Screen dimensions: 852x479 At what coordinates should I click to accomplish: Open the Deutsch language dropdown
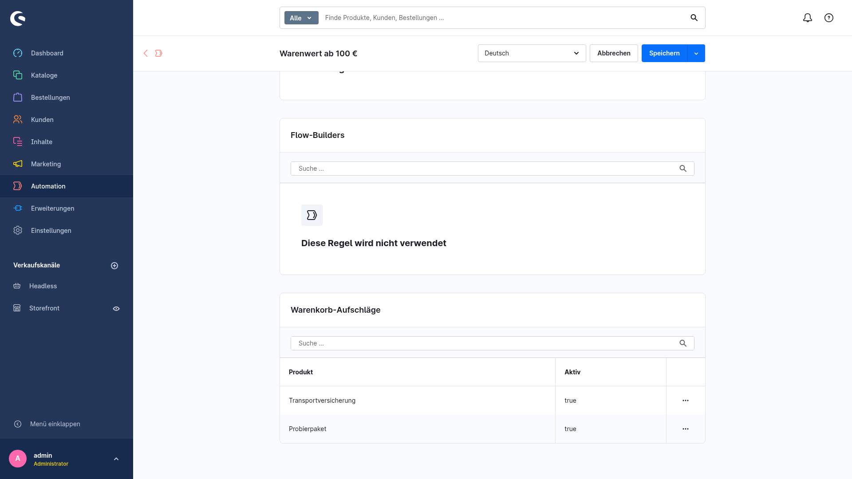(532, 53)
